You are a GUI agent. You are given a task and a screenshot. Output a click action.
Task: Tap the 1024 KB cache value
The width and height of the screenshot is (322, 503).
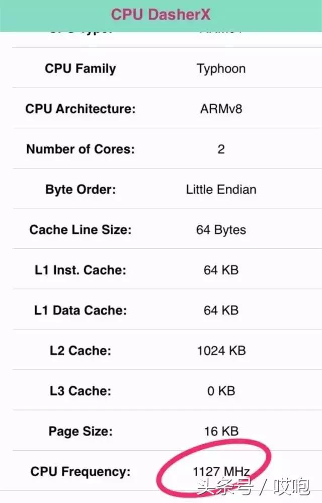point(221,351)
